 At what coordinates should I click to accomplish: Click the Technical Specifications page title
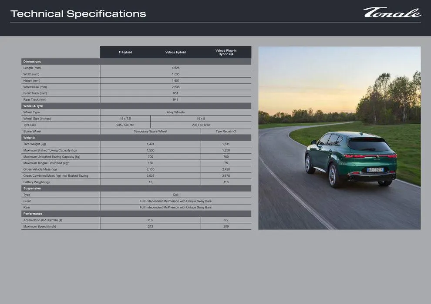[78, 14]
